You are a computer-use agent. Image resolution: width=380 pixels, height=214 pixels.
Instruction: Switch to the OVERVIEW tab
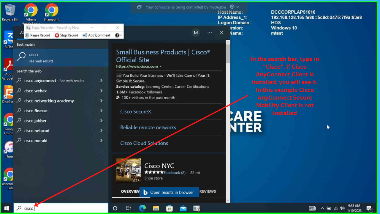[x=130, y=191]
